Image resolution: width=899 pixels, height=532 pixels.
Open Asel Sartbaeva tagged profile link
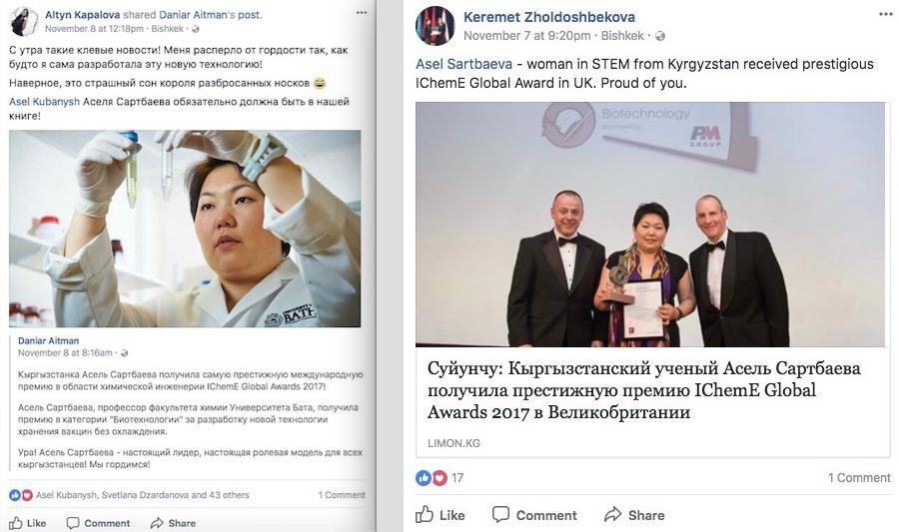click(463, 64)
